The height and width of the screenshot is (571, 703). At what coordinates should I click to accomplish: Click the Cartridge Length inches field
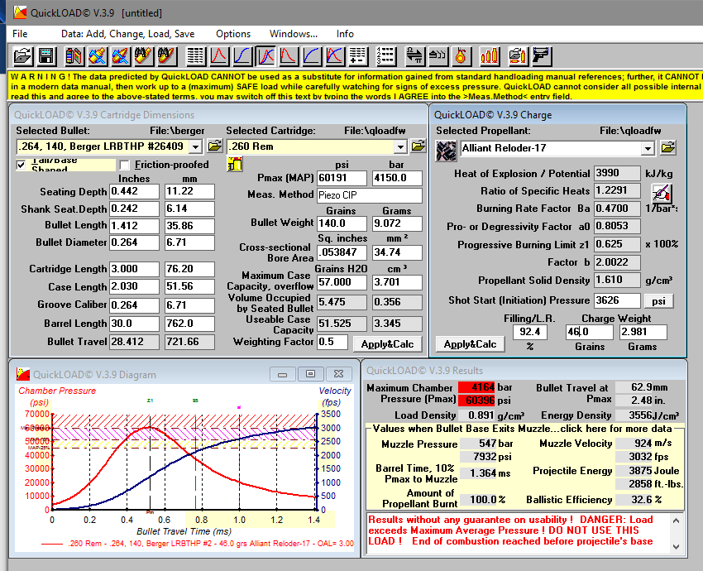click(134, 269)
